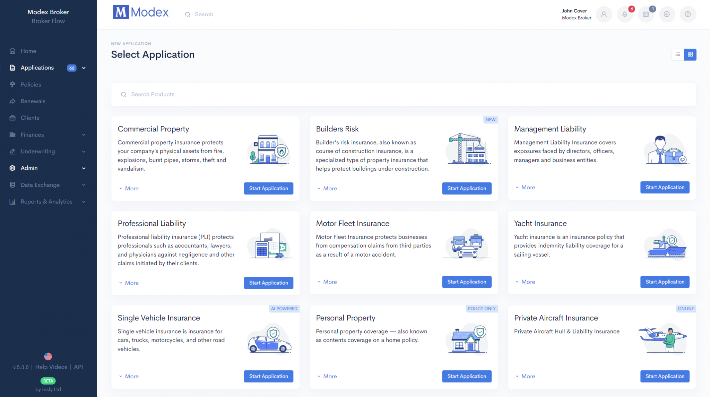The height and width of the screenshot is (397, 710).
Task: Click the calendar icon in header
Action: (x=646, y=15)
